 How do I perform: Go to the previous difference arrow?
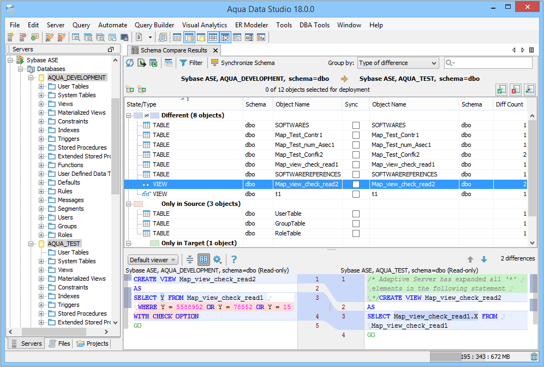click(x=470, y=259)
